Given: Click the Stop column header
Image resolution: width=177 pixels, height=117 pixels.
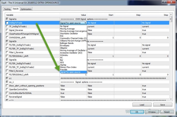Looking at the screenshot, I should [155, 15].
